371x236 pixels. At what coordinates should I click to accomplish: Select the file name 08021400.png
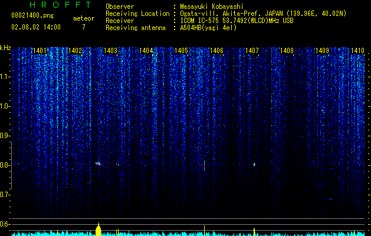point(32,16)
